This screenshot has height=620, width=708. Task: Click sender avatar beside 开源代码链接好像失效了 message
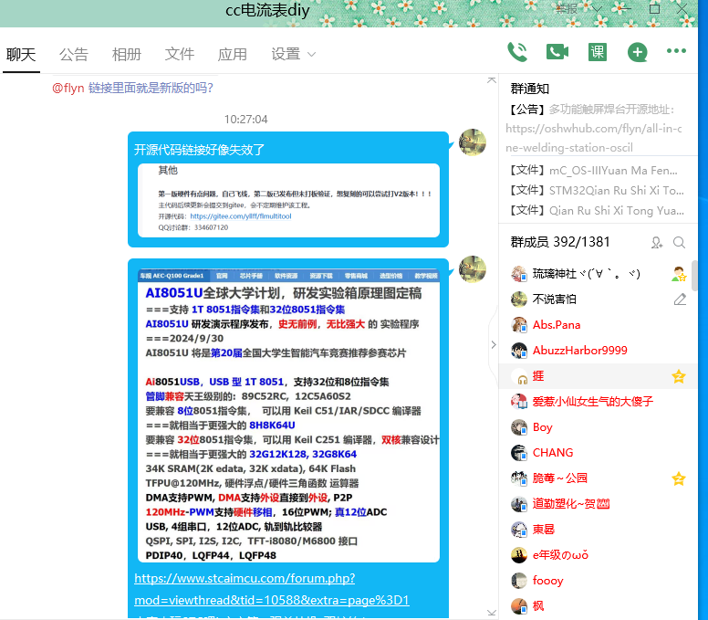pos(473,142)
